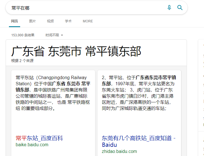Open the 东莞有几个高铁站_百度知道 link
204x156 pixels.
(139, 141)
